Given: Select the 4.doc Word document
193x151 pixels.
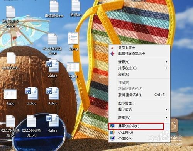Looking at the screenshot, I should click(x=52, y=123).
